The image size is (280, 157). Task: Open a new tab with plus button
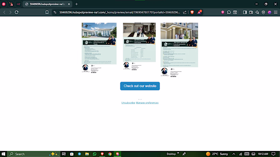pos(77,4)
